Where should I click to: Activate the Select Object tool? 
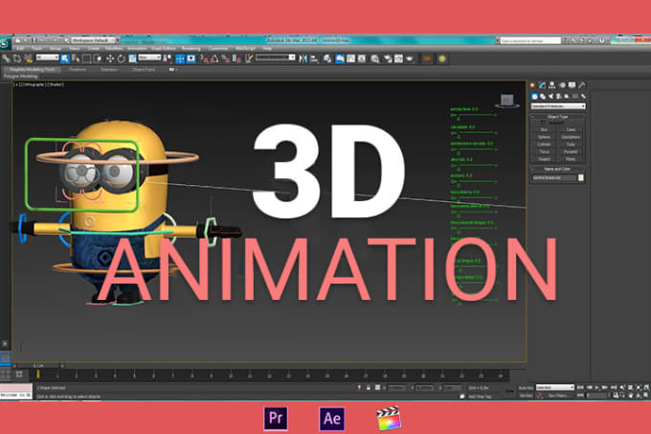click(65, 59)
